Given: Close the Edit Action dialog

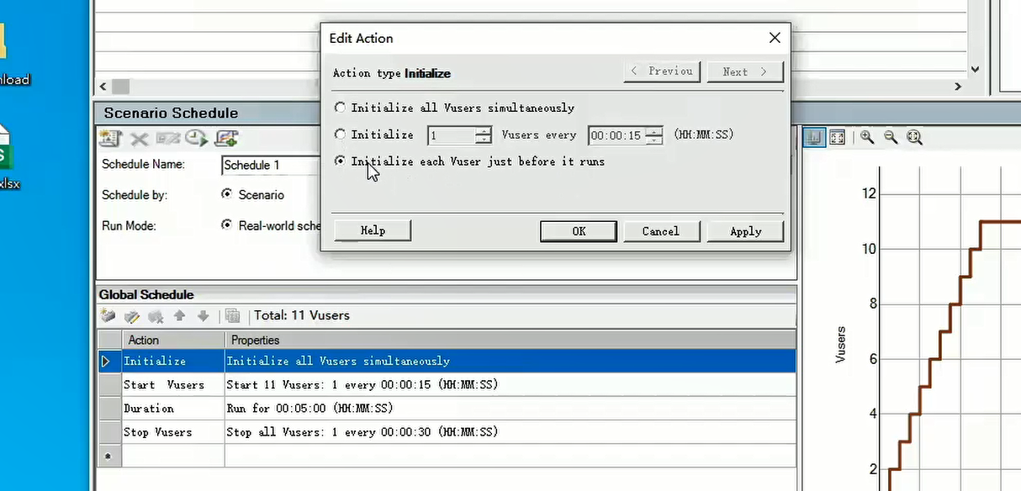Looking at the screenshot, I should coord(775,38).
